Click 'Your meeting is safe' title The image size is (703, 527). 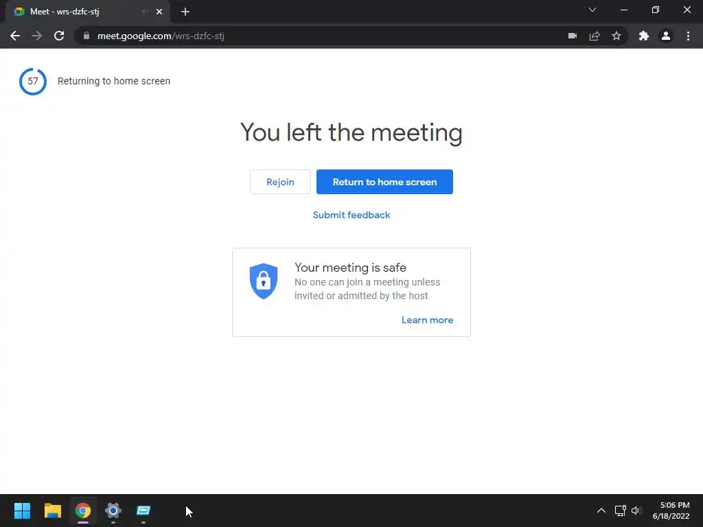pyautogui.click(x=350, y=268)
